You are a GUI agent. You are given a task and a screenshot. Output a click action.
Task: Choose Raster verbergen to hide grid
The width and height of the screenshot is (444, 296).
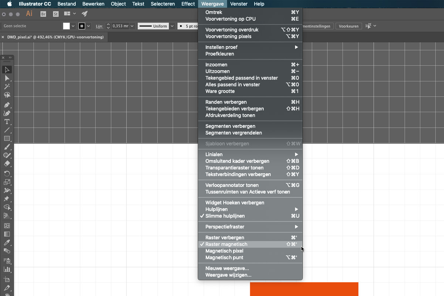pyautogui.click(x=250, y=238)
